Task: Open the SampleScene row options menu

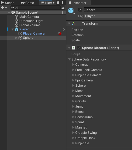Action: tap(63, 13)
